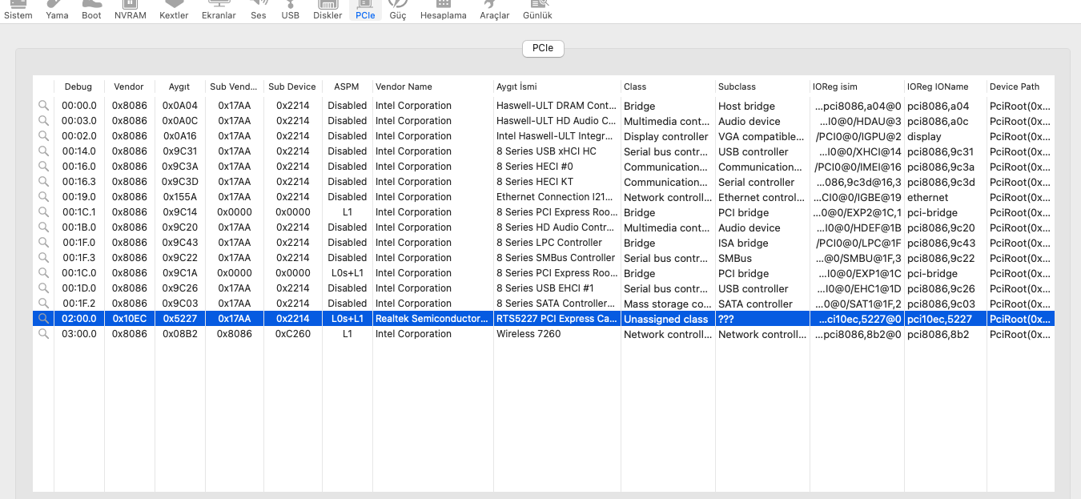1081x499 pixels.
Task: Open the Hesaplama calculator section
Action: tap(443, 10)
